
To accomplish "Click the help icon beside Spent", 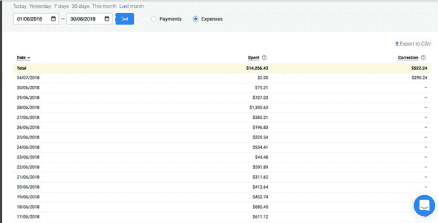I will coord(264,58).
